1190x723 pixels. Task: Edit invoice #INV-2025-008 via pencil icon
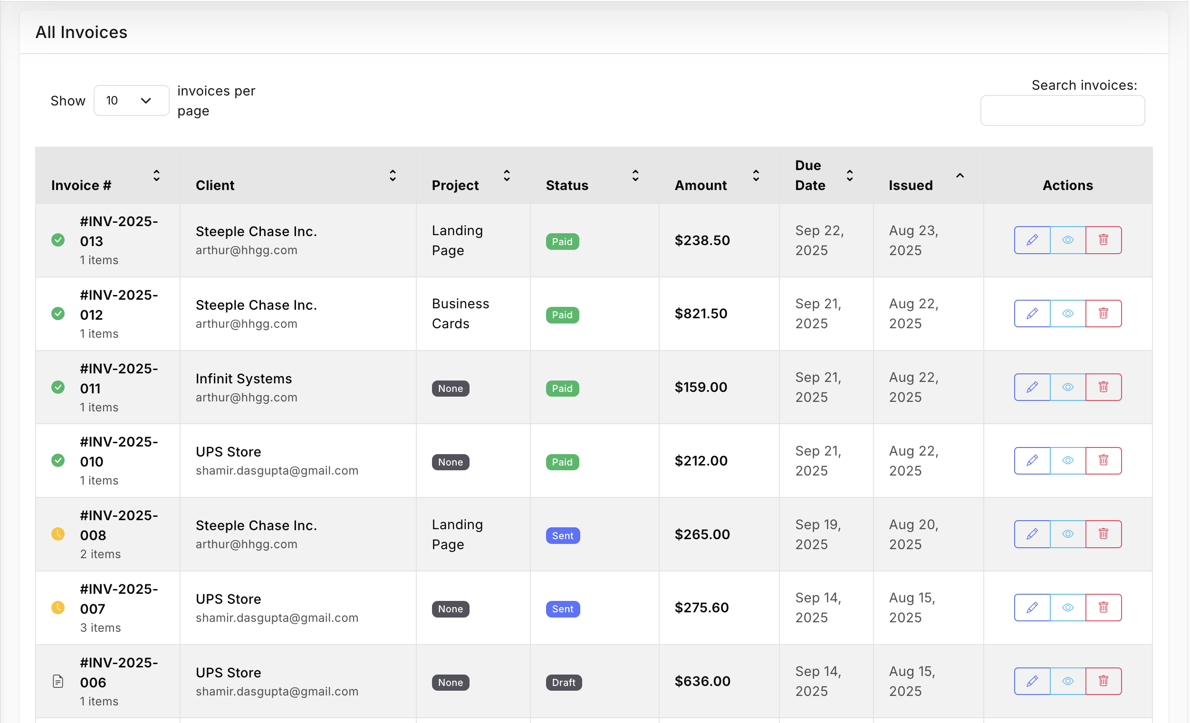pos(1032,534)
